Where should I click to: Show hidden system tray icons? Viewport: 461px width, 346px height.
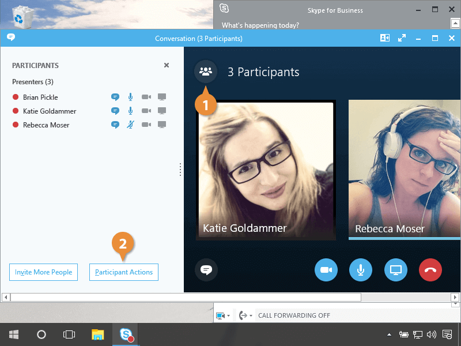389,334
